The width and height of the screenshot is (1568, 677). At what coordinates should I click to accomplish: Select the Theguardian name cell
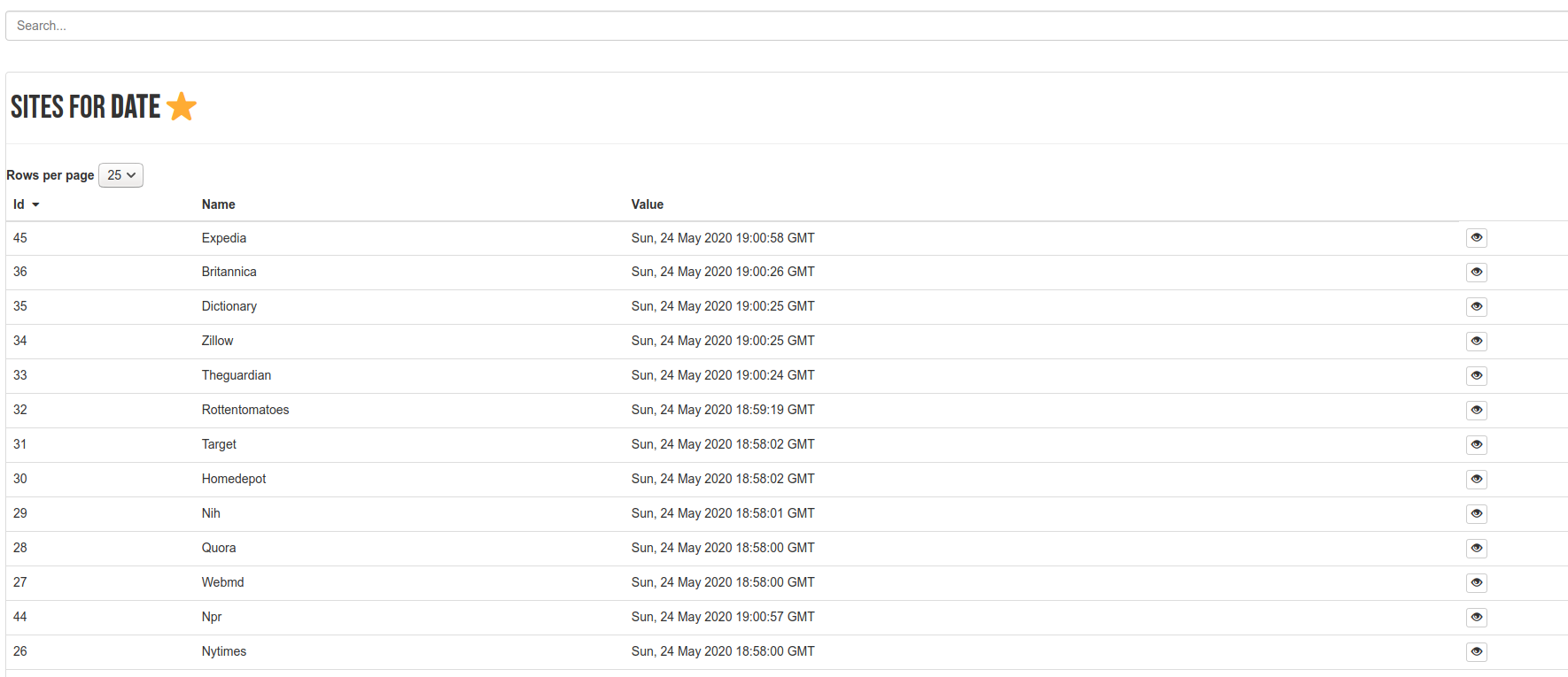[237, 375]
